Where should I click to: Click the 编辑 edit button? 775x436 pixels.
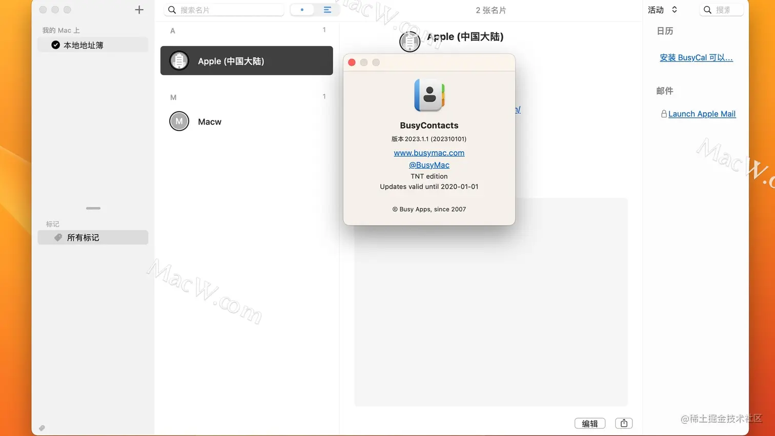(590, 423)
